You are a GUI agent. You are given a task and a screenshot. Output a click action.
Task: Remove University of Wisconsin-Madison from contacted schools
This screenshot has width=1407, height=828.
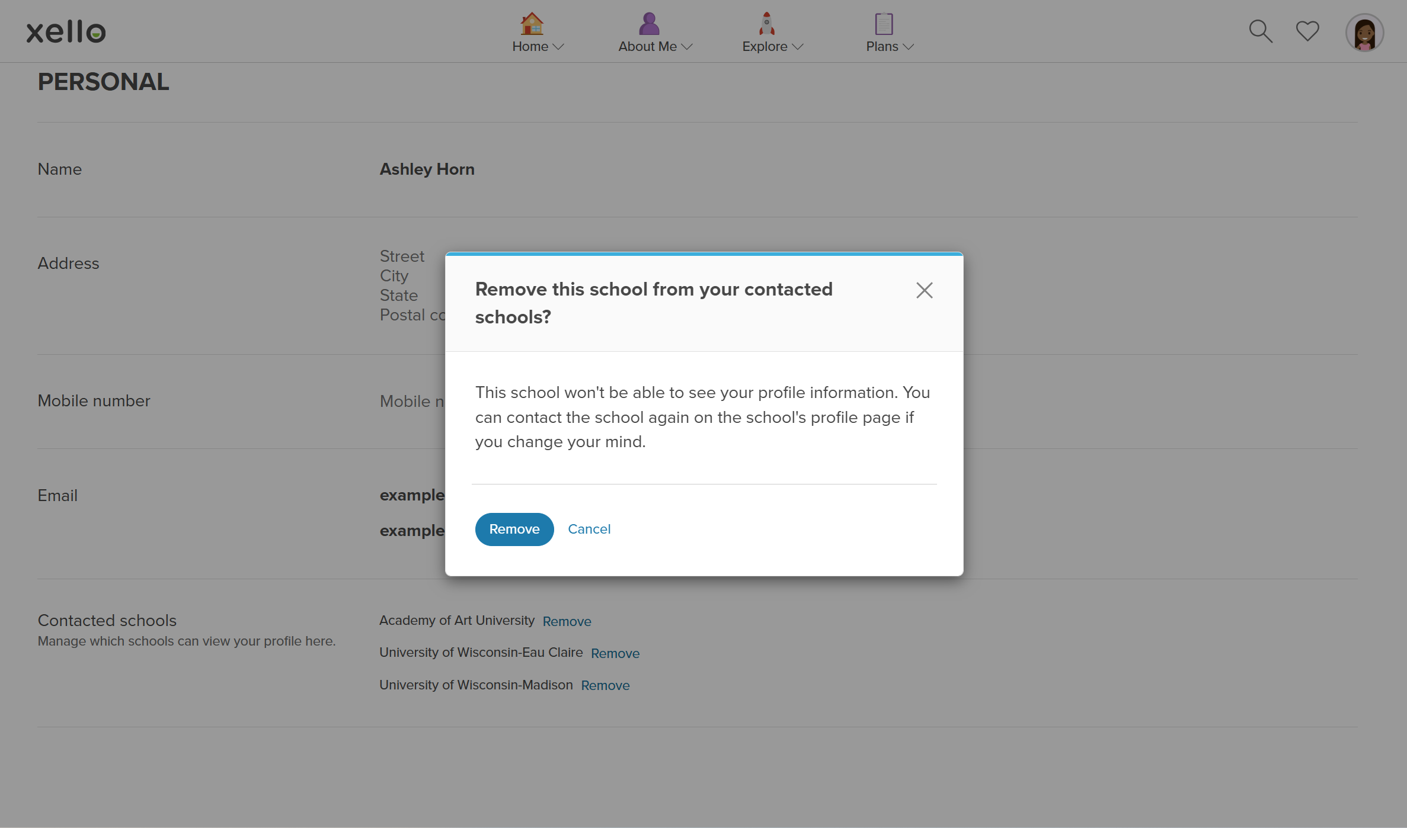pos(605,685)
